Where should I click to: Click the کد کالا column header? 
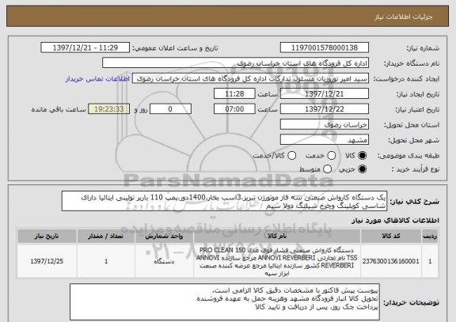391,236
